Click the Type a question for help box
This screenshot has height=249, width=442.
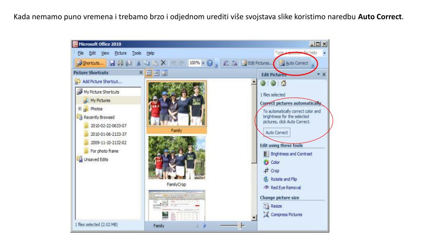298,53
